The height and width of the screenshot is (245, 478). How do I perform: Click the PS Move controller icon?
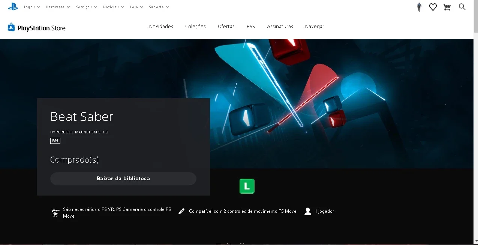(x=181, y=211)
